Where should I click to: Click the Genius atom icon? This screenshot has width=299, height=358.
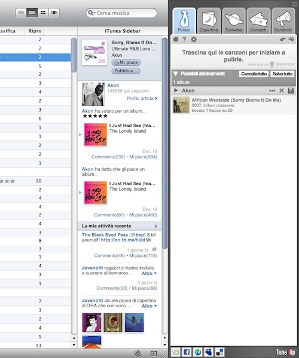[138, 353]
